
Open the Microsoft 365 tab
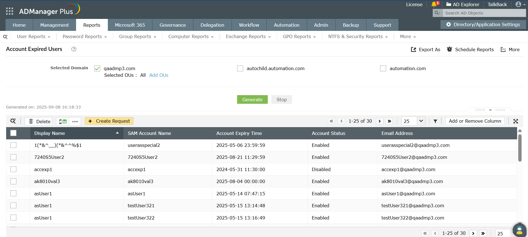(130, 25)
